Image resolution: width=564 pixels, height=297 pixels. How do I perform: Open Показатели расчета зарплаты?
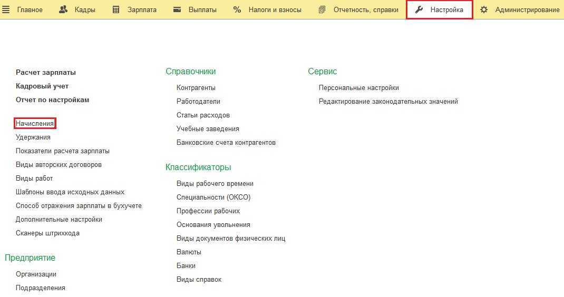click(x=63, y=151)
